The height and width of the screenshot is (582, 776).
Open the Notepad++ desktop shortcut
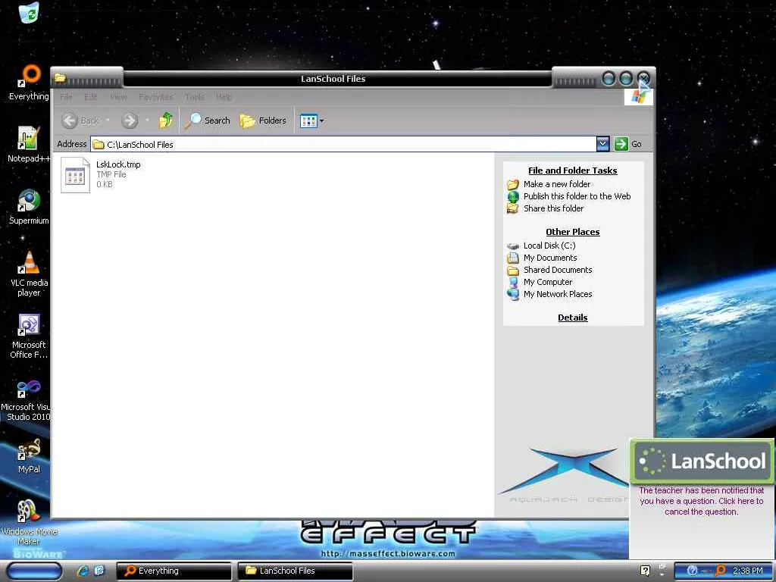click(29, 145)
